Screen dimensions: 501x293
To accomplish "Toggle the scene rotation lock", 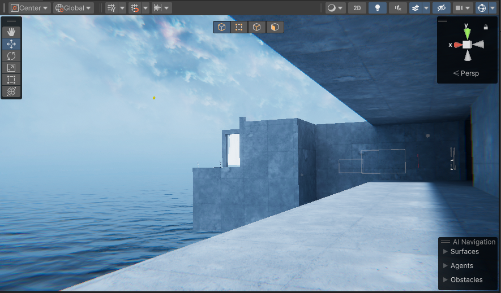I will pyautogui.click(x=486, y=27).
